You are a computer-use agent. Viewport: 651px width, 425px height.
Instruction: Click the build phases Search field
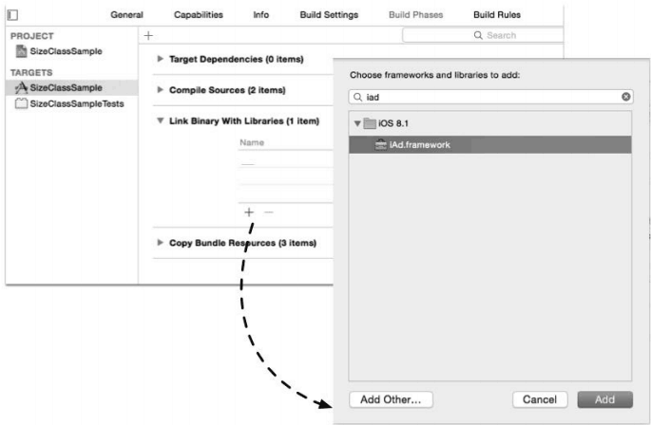[x=484, y=36]
